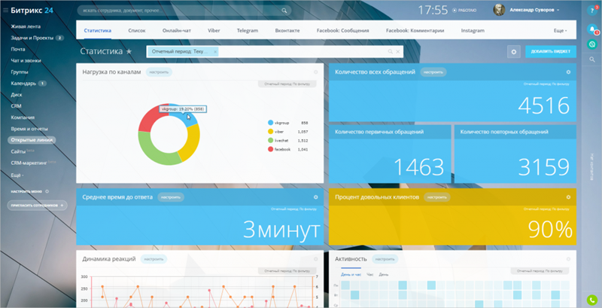Click the green round icon in right panel
The width and height of the screenshot is (602, 308).
tap(592, 44)
